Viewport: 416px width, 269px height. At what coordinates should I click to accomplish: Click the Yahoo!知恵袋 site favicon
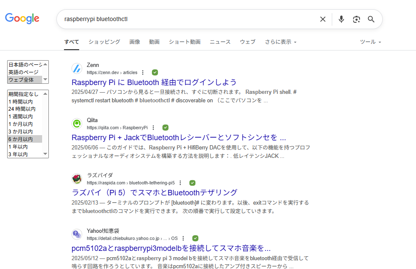click(x=77, y=234)
